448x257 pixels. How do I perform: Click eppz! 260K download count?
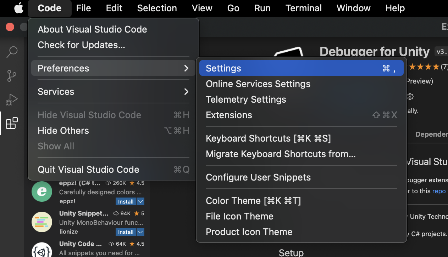click(x=116, y=183)
